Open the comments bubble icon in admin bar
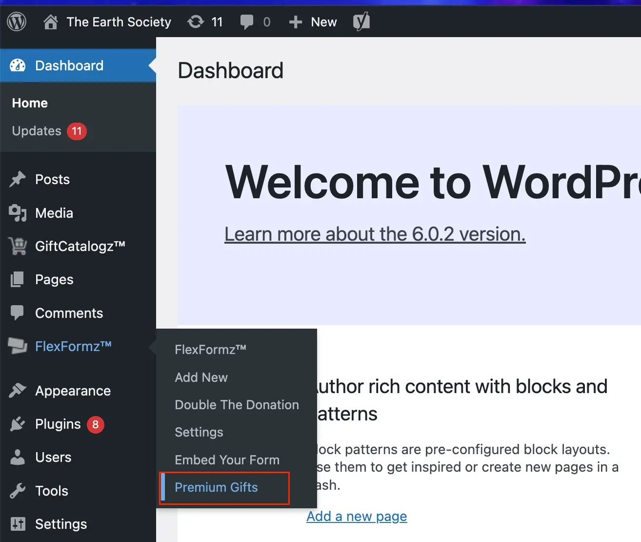The width and height of the screenshot is (641, 542). click(x=247, y=22)
